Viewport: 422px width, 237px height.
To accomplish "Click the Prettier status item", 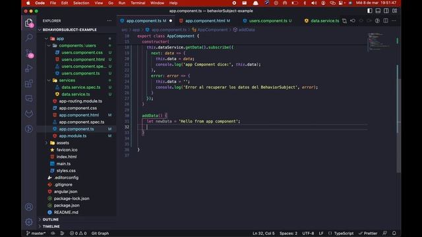I will coord(368,233).
